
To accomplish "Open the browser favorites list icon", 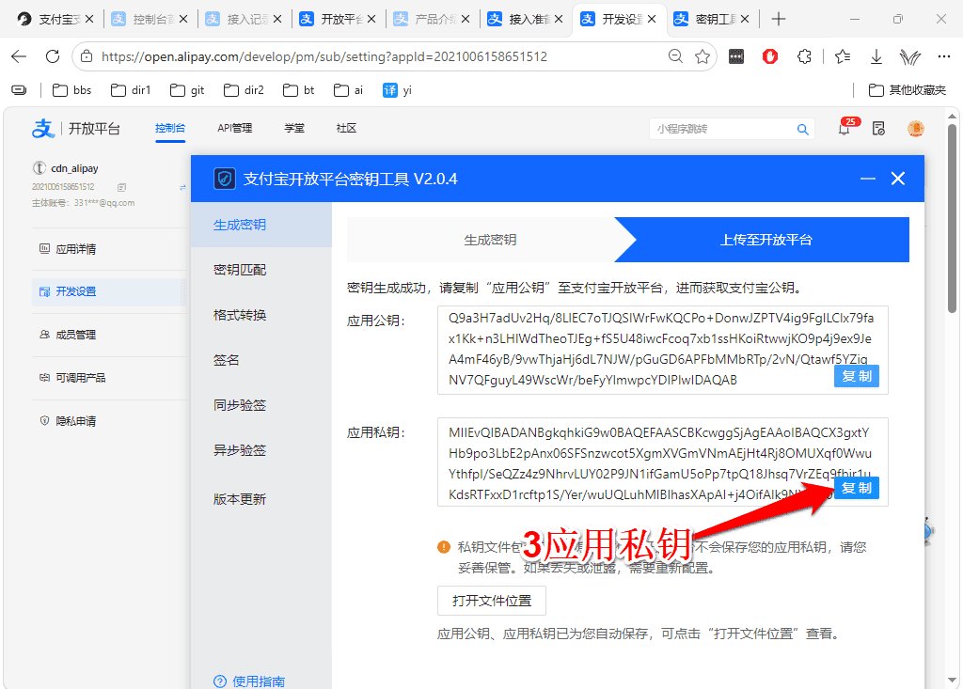I will pos(843,56).
